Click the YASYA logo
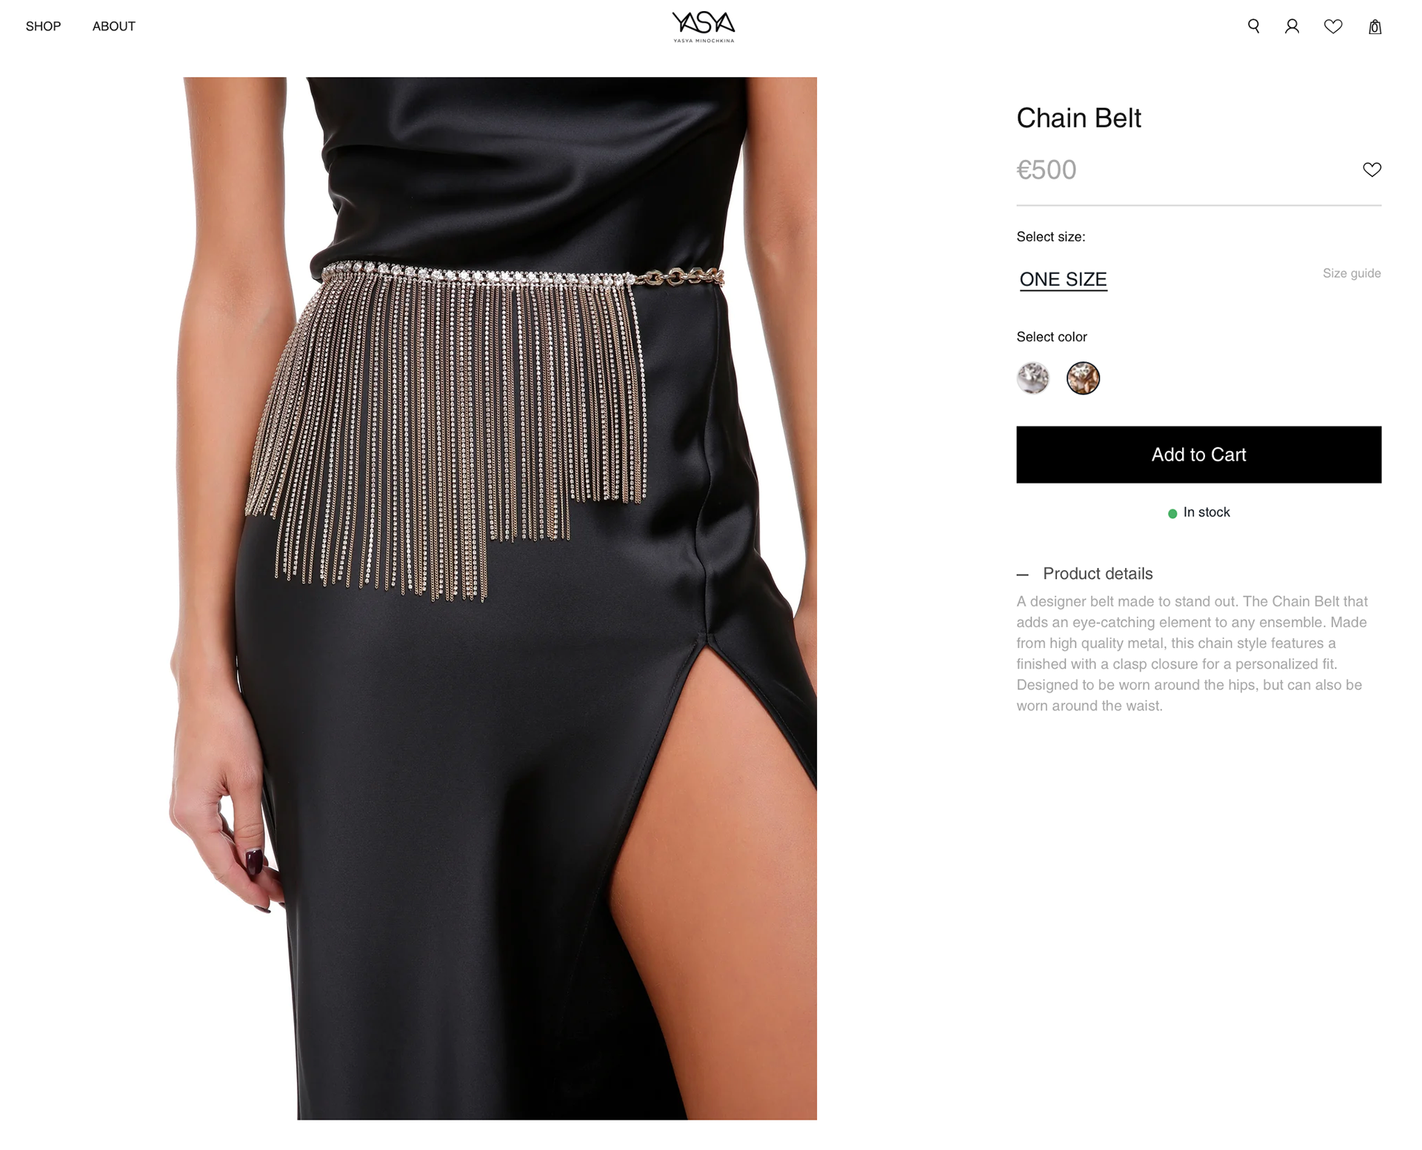The image size is (1422, 1150). (703, 27)
